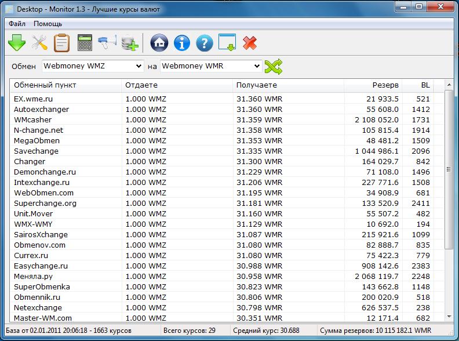Click the clipboard icon in toolbar

click(62, 43)
